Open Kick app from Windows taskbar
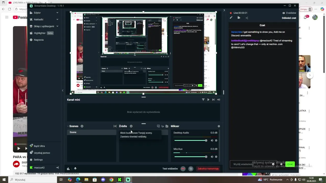This screenshot has width=326, height=183. 120,180
